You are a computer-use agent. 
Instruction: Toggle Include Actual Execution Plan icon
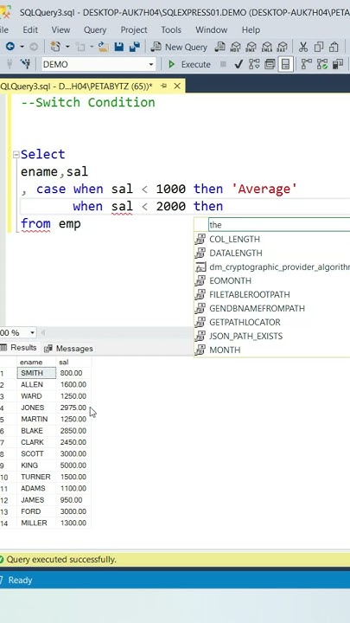pos(306,64)
